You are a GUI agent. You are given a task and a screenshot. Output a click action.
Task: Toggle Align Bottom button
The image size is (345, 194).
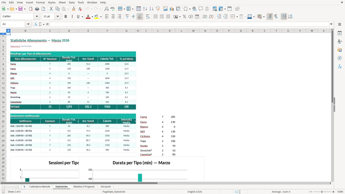point(140,17)
